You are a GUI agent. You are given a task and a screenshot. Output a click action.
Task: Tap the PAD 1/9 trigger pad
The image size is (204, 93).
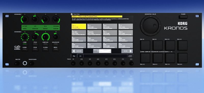pyautogui.click(x=145, y=45)
